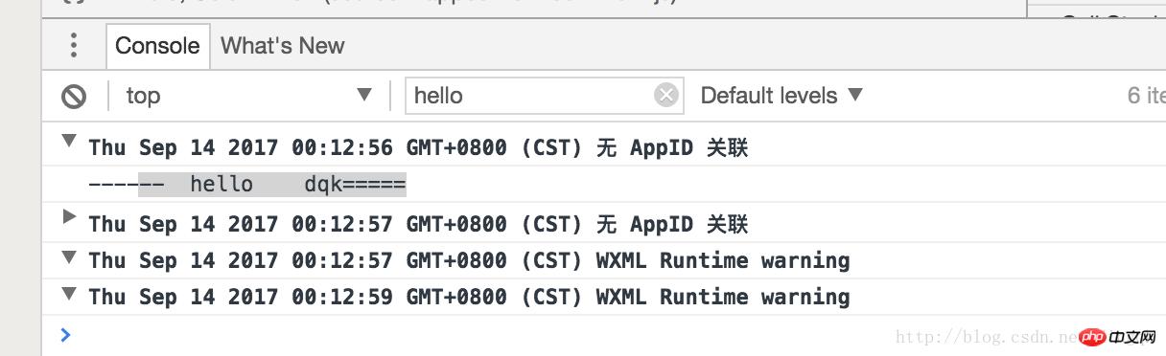Click the 00:12:59 WXML Runtime warning text

click(469, 297)
